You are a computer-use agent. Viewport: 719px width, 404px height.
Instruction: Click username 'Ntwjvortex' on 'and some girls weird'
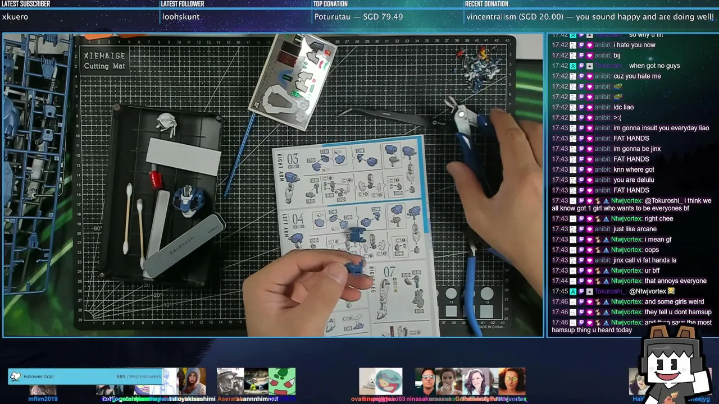click(x=626, y=302)
